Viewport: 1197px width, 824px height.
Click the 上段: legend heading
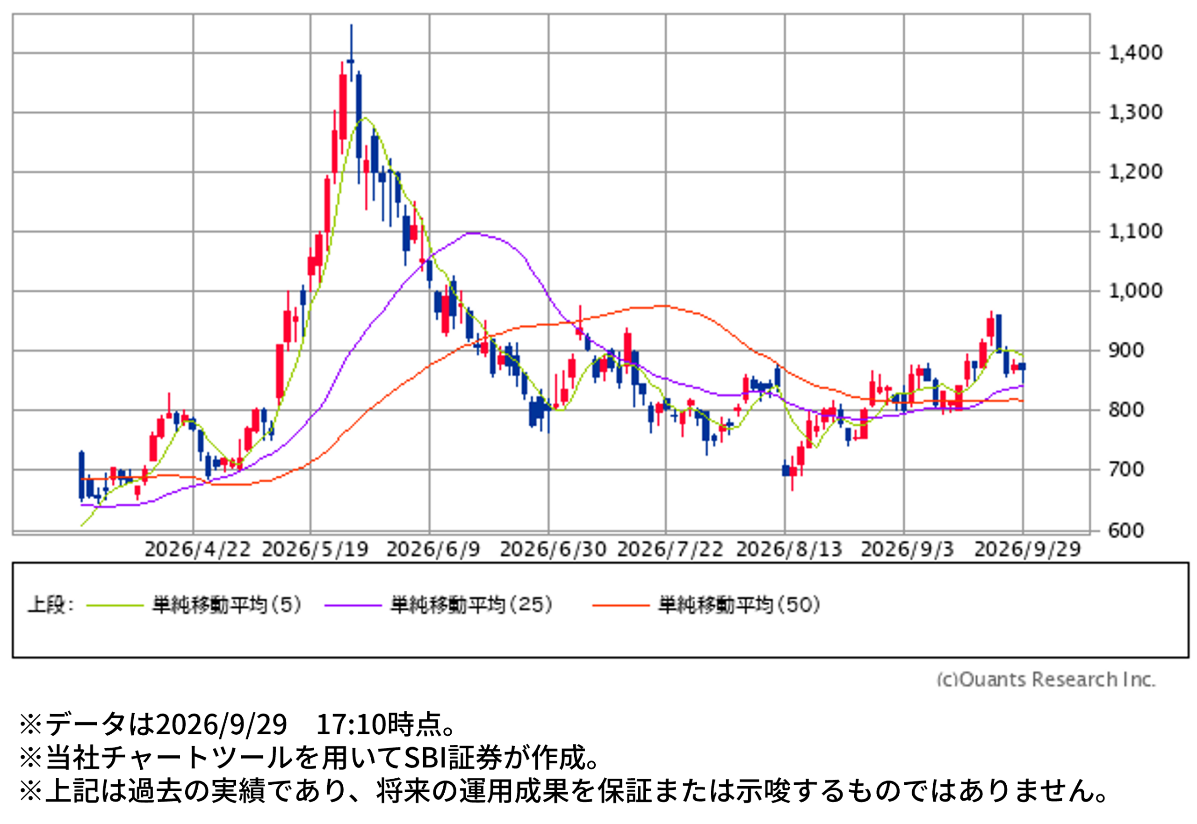tap(50, 605)
